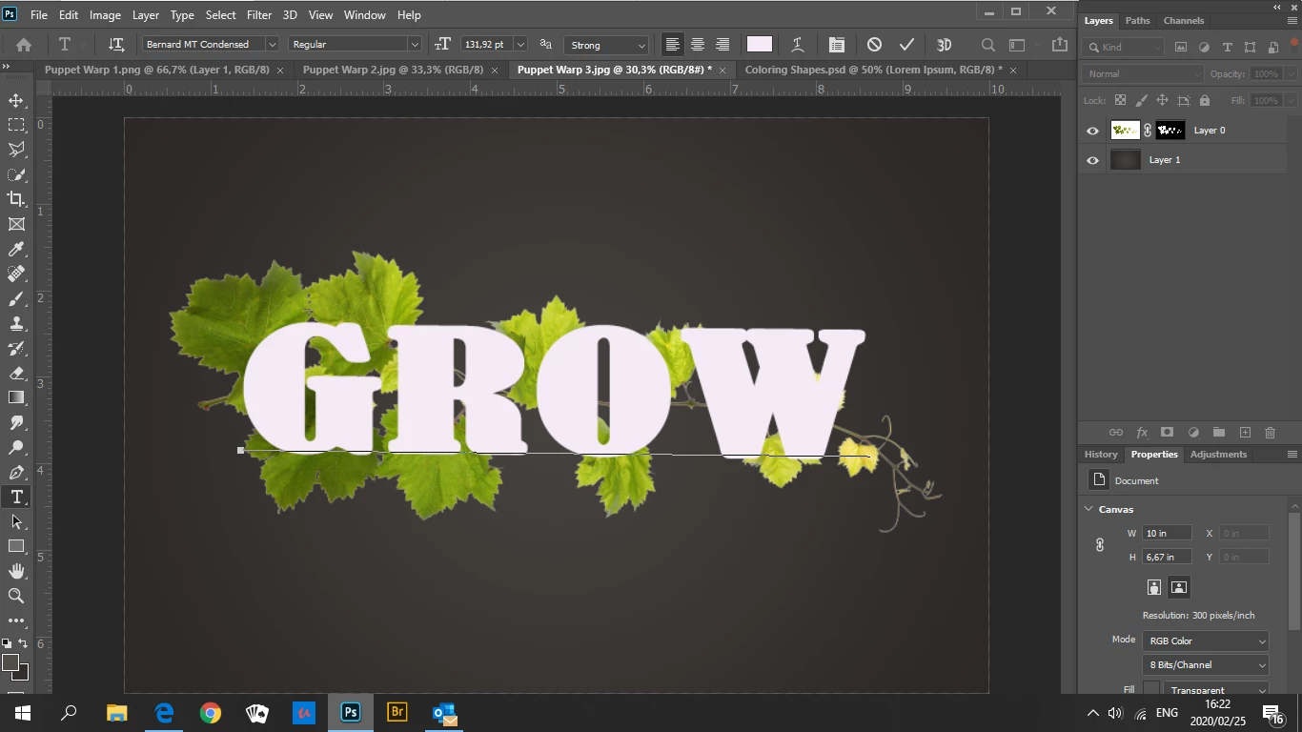The height and width of the screenshot is (732, 1302).
Task: Delete layer with the trash icon
Action: click(1270, 433)
